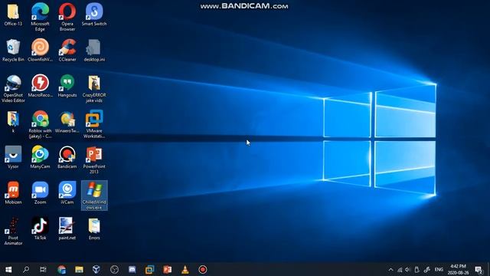Open the volume speaker tray icon
Image resolution: width=490 pixels, height=276 pixels.
point(407,269)
